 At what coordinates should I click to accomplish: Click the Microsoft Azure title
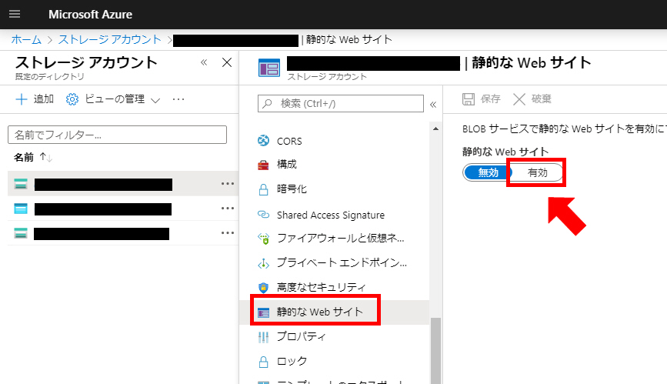tap(90, 15)
